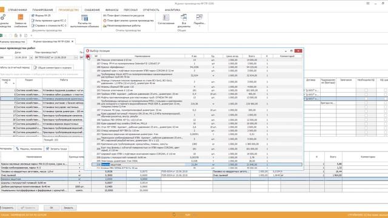The height and width of the screenshot is (218, 388).
Task: Toggle Необходима ИД checkbox in first work row
Action: [366, 90]
